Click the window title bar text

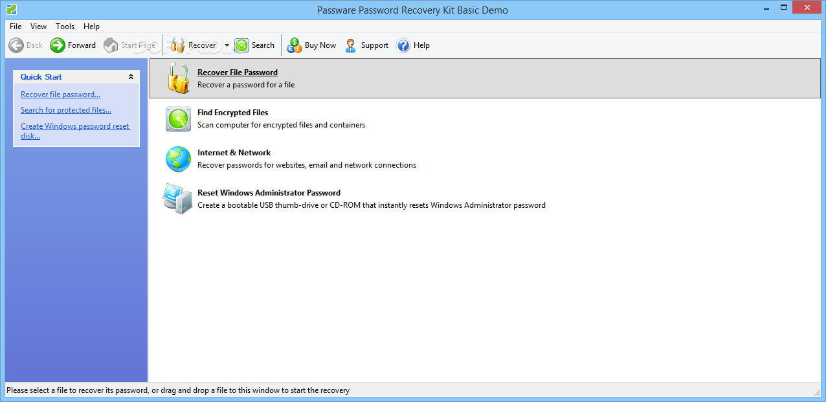(x=412, y=10)
